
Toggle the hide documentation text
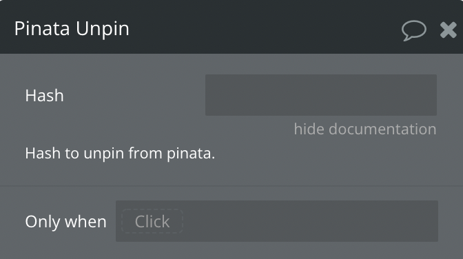(365, 129)
